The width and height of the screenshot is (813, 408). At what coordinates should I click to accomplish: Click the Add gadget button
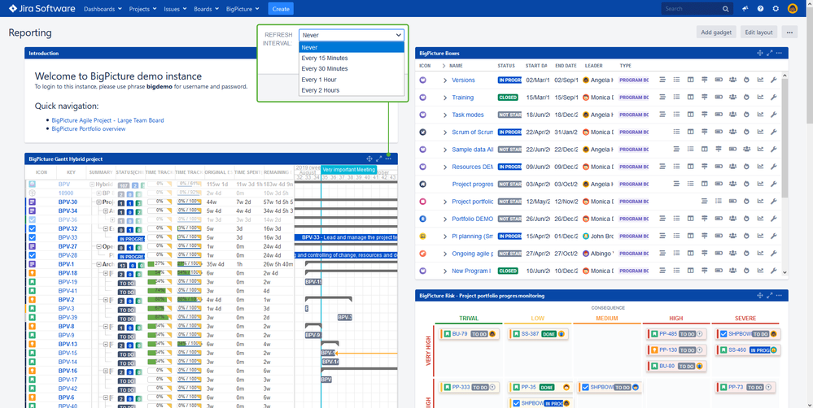click(x=716, y=32)
